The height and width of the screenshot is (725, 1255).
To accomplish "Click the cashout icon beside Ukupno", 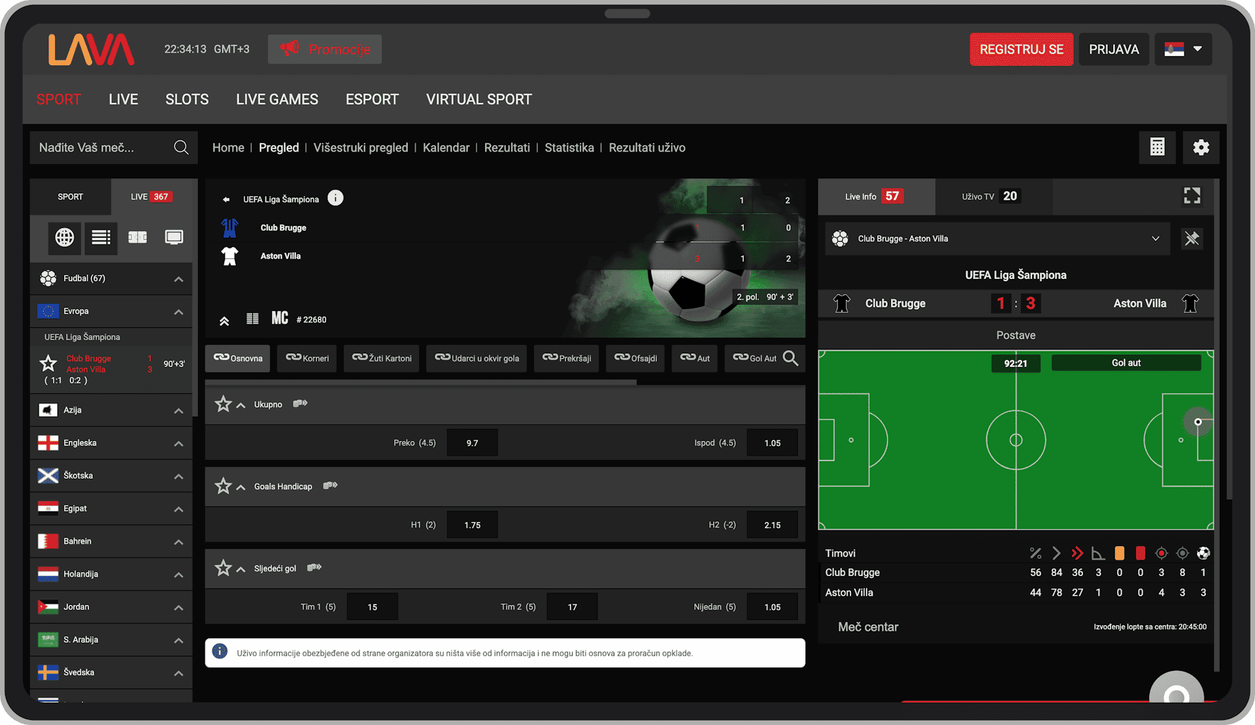I will click(300, 404).
